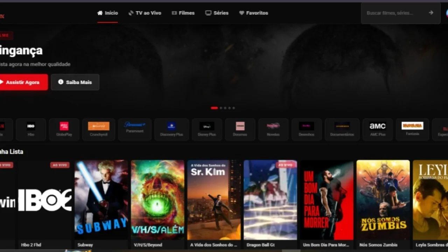Browse the Crunchyroll category
448x252 pixels.
[x=99, y=129]
